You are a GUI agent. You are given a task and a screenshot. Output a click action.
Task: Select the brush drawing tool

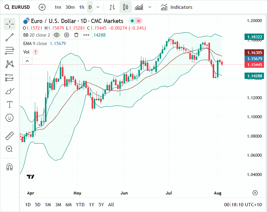coord(10,91)
